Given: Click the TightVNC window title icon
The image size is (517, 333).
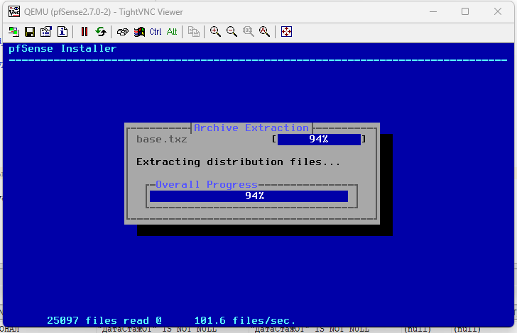Looking at the screenshot, I should (14, 11).
